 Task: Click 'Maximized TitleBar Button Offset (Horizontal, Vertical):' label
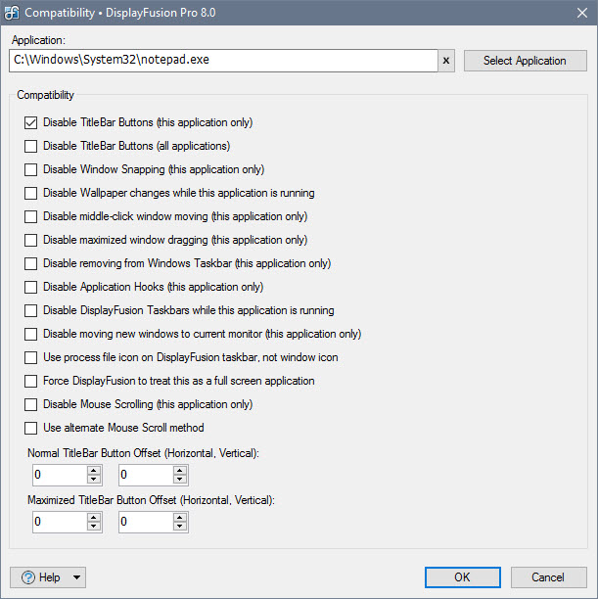pyautogui.click(x=152, y=500)
